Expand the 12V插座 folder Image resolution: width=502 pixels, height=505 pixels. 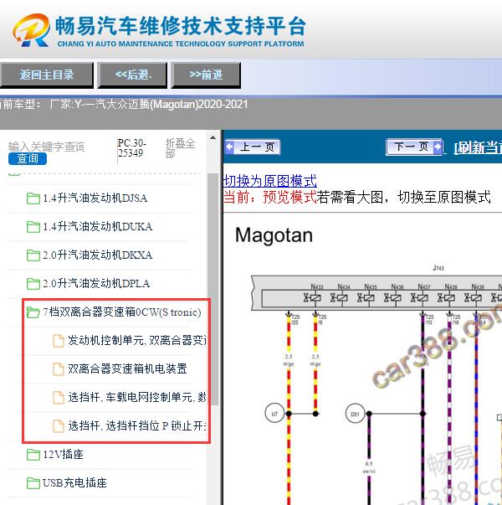pos(63,455)
